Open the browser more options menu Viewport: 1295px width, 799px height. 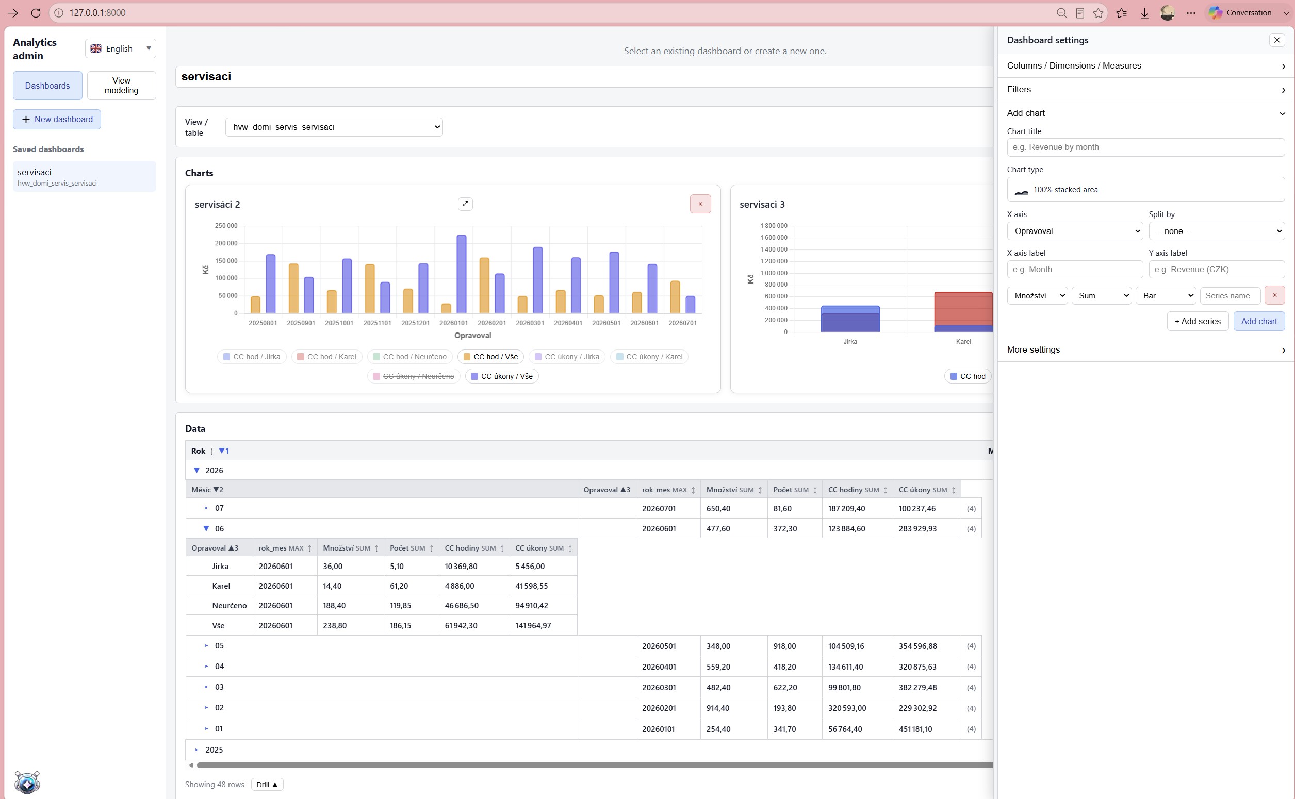[1191, 13]
